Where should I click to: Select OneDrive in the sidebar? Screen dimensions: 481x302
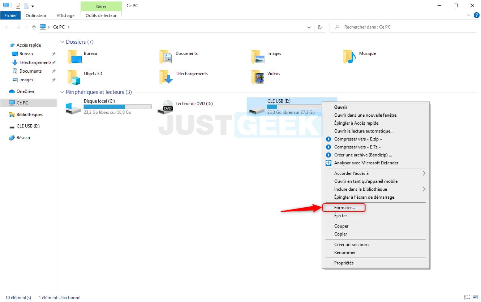[x=25, y=91]
